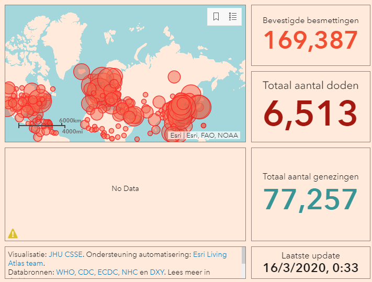
Task: Open the Esri Living Atlas team link
Action: (x=210, y=255)
